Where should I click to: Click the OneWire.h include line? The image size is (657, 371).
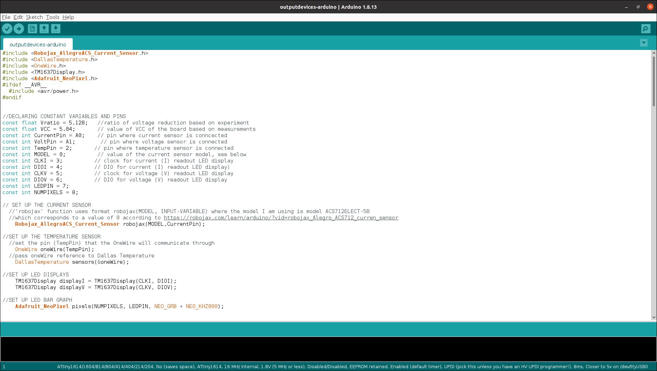[34, 66]
